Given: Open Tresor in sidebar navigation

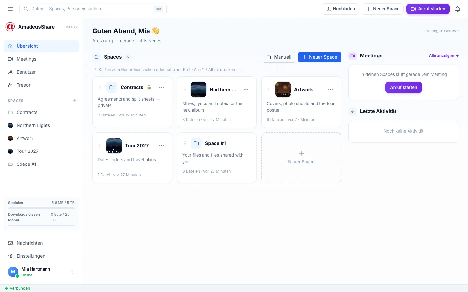Looking at the screenshot, I should pos(41,85).
